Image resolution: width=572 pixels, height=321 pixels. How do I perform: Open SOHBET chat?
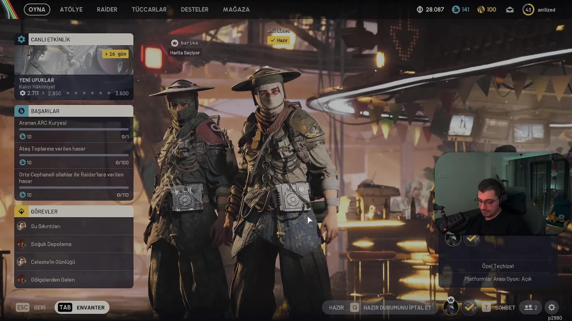(x=499, y=308)
